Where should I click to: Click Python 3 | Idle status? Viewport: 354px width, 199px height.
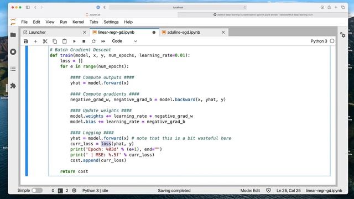click(95, 191)
